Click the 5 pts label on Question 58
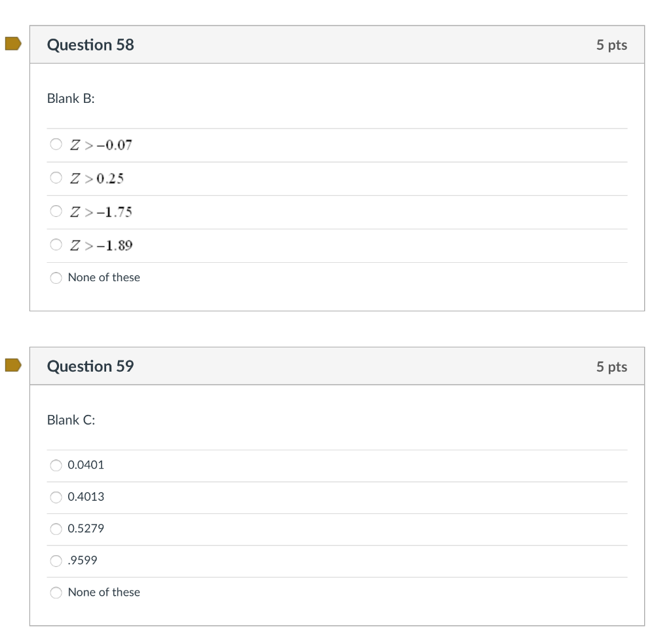This screenshot has height=643, width=671. (x=611, y=45)
